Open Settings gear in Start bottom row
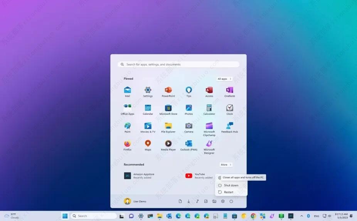Screen dimensions: 357x221 pyautogui.click(x=223, y=201)
